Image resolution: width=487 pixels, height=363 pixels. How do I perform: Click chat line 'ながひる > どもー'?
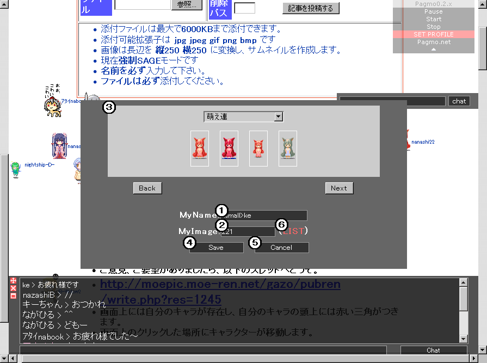coord(55,325)
